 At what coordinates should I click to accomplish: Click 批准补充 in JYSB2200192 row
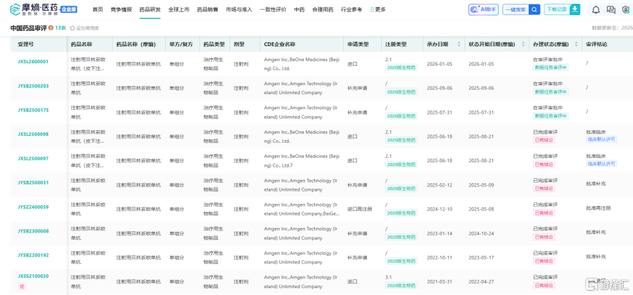596,256
